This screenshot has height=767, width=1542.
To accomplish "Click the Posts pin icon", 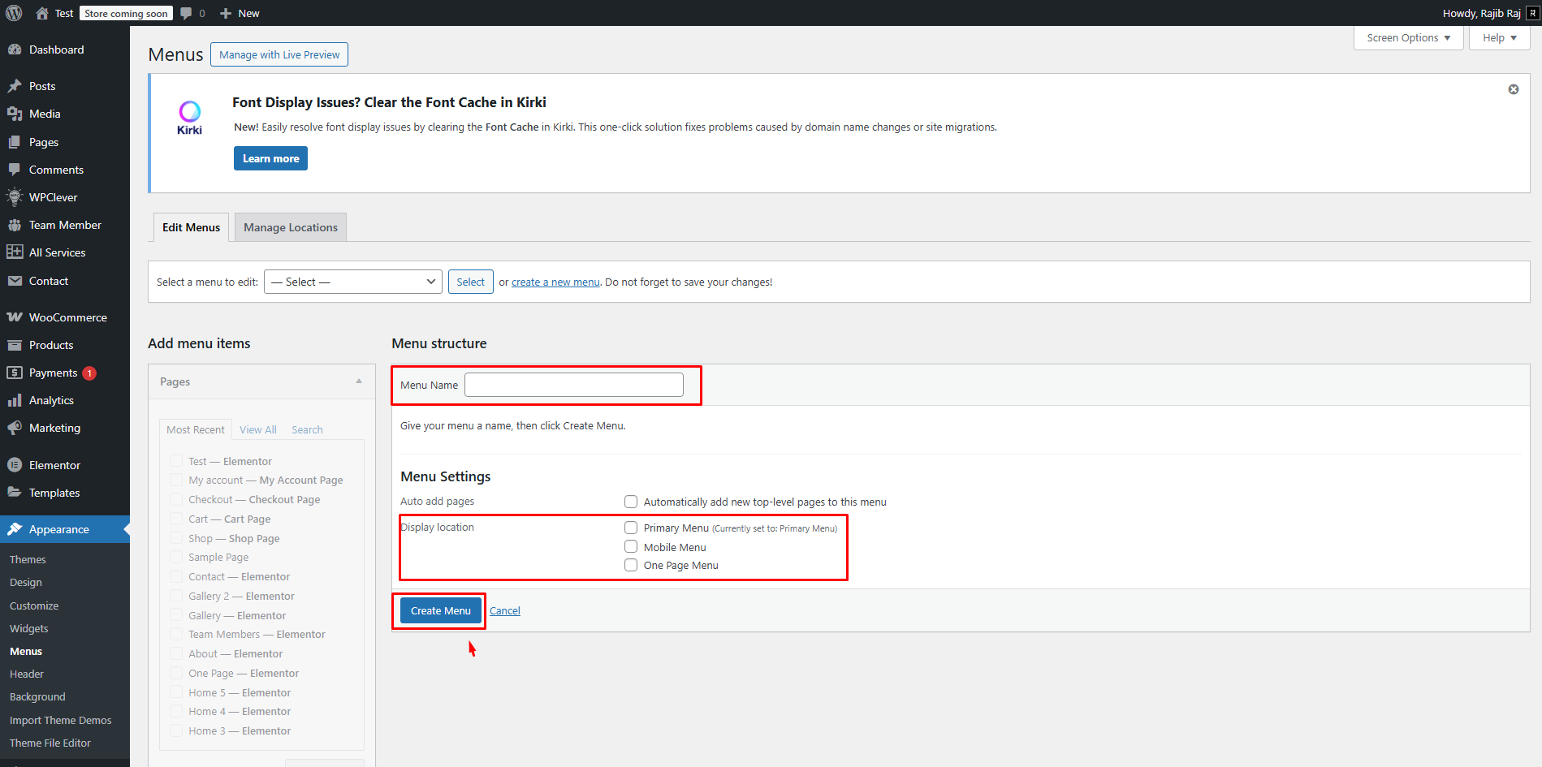I will [x=15, y=86].
